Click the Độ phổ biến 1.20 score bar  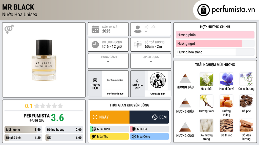coord(23,138)
